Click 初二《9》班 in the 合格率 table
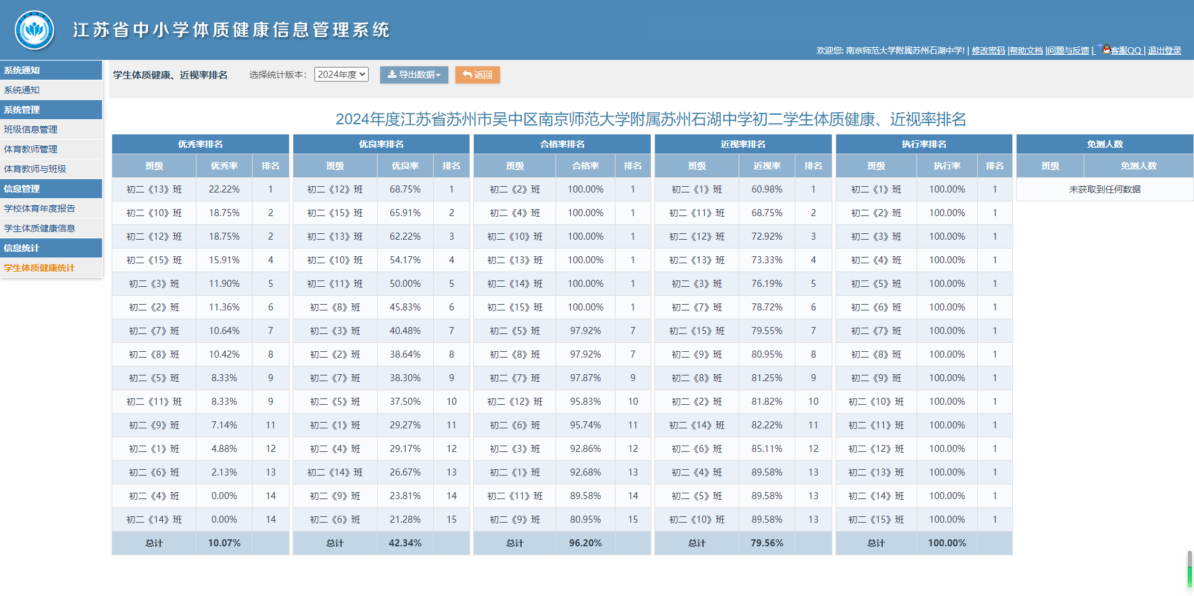Screen dimensions: 1194x596 pyautogui.click(x=515, y=520)
